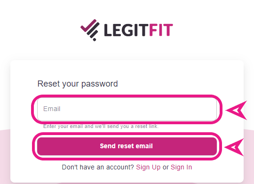Click the reset link helper text

pyautogui.click(x=101, y=126)
